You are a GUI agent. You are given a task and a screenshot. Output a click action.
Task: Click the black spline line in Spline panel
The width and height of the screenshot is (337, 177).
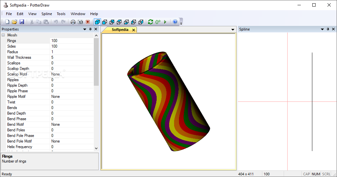click(312, 102)
